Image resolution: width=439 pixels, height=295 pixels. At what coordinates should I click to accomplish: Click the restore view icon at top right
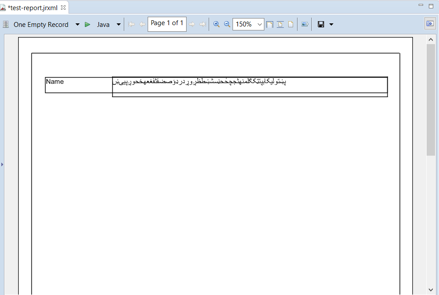pyautogui.click(x=431, y=5)
